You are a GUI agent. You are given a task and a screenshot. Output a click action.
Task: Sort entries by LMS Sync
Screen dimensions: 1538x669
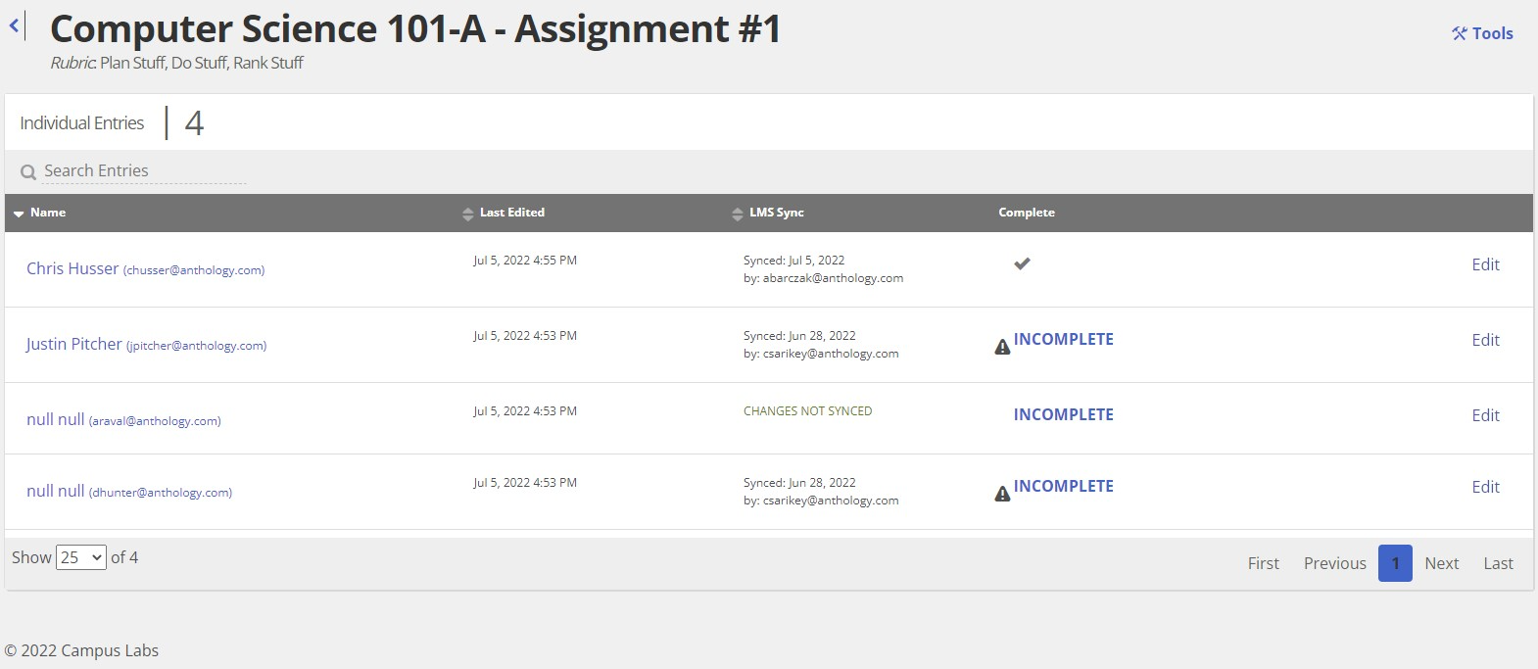tap(738, 214)
